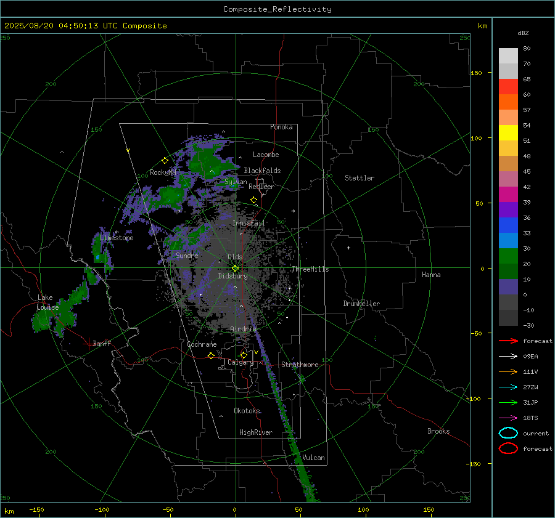Click the red forecast ellipse legend
555x518 pixels.
[508, 448]
